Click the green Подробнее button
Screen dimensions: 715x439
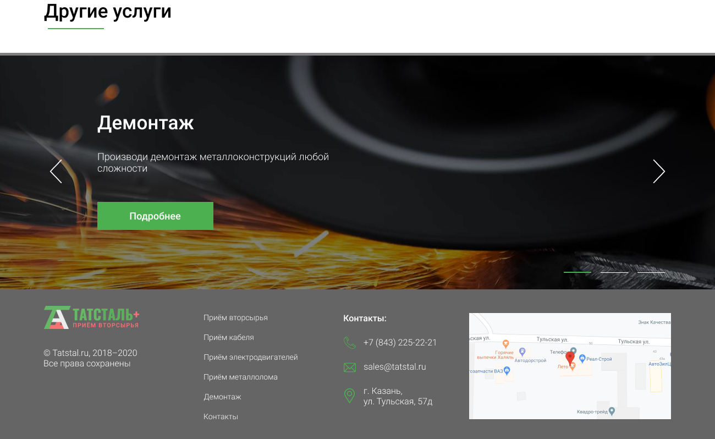click(x=155, y=216)
